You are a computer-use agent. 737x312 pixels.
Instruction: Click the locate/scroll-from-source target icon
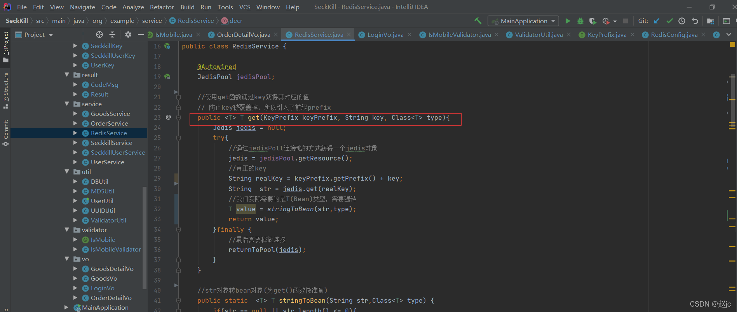pyautogui.click(x=99, y=34)
